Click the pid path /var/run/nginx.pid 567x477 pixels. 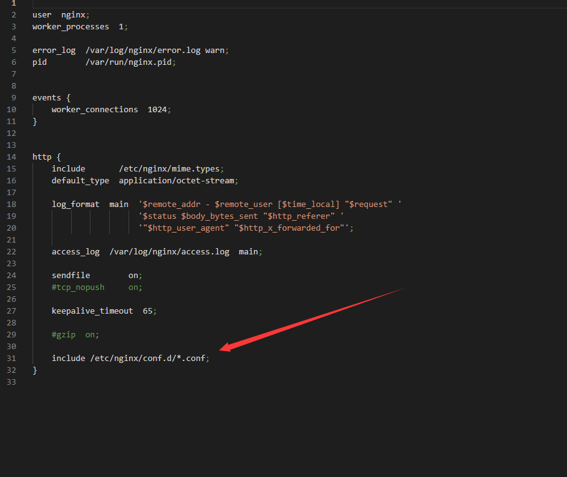128,62
